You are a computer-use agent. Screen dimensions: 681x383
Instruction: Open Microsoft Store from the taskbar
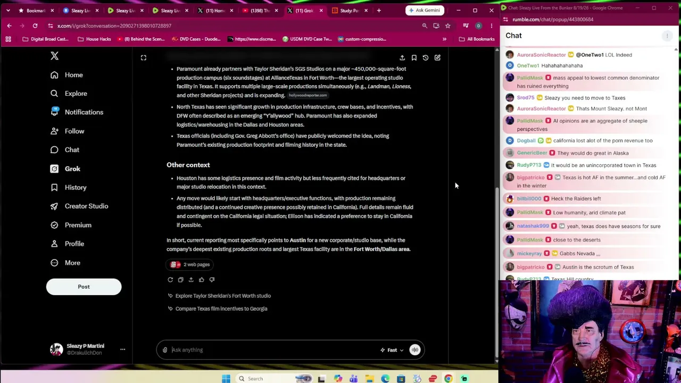401,379
